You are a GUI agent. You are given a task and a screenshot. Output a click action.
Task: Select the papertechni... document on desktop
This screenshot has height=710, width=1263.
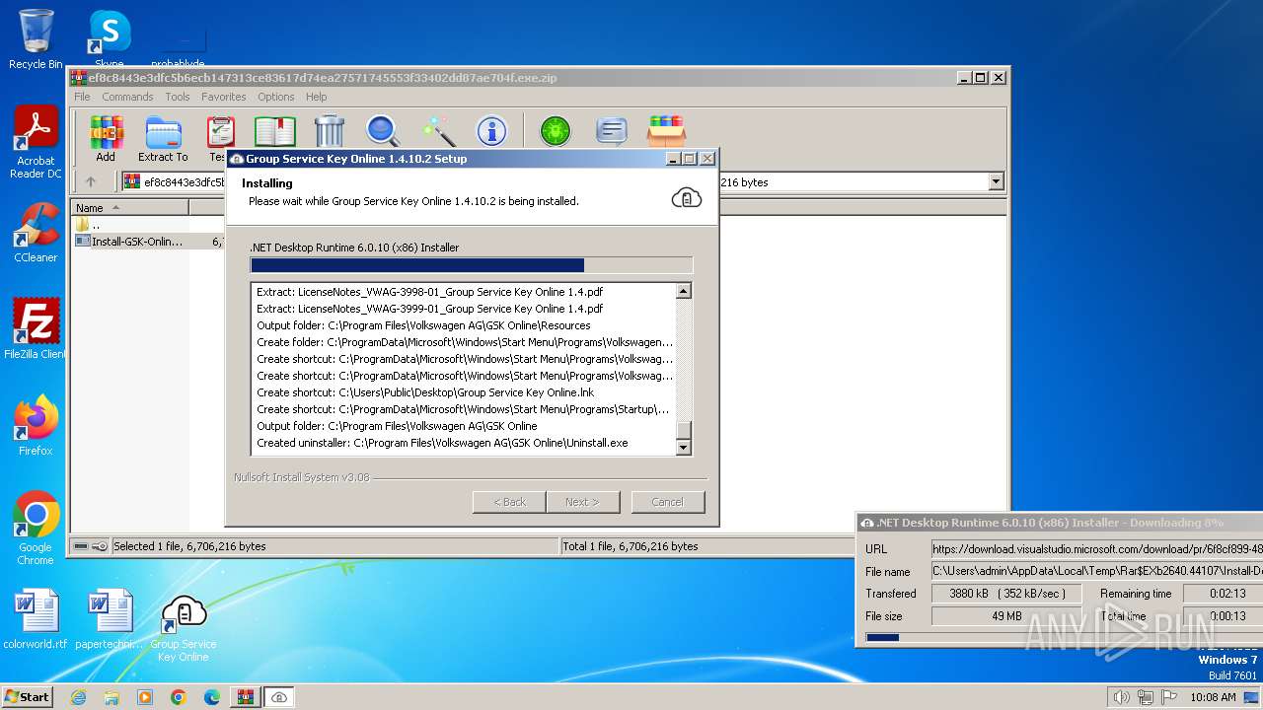(x=110, y=619)
